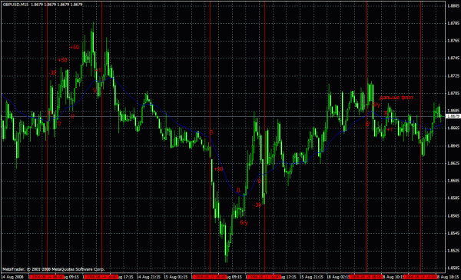Click the +50 label just above the 14 Aug -30
This screenshot has height=280, width=461.
(62, 60)
